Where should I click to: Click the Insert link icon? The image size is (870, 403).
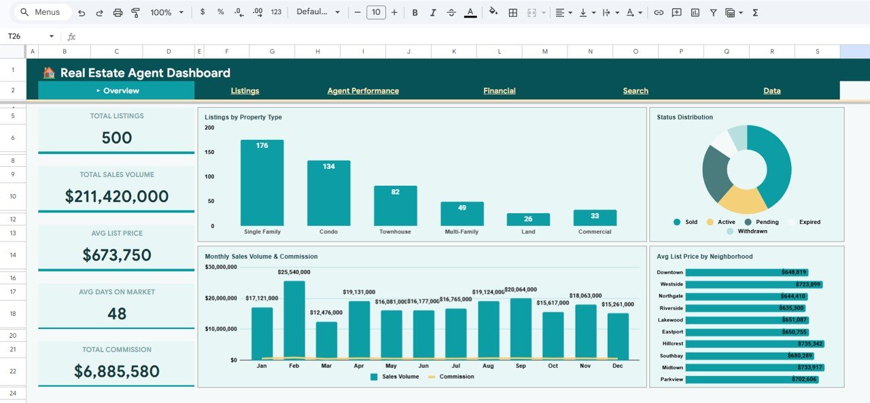click(660, 12)
